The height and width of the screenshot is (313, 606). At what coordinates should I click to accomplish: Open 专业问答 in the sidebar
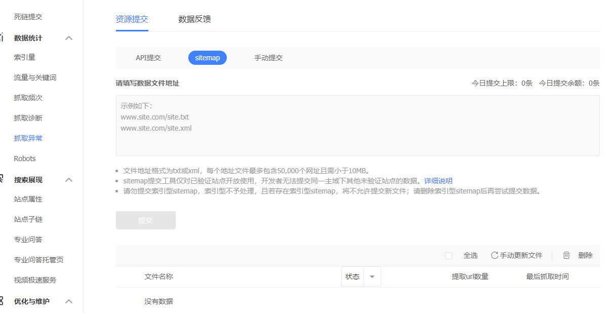tap(28, 240)
